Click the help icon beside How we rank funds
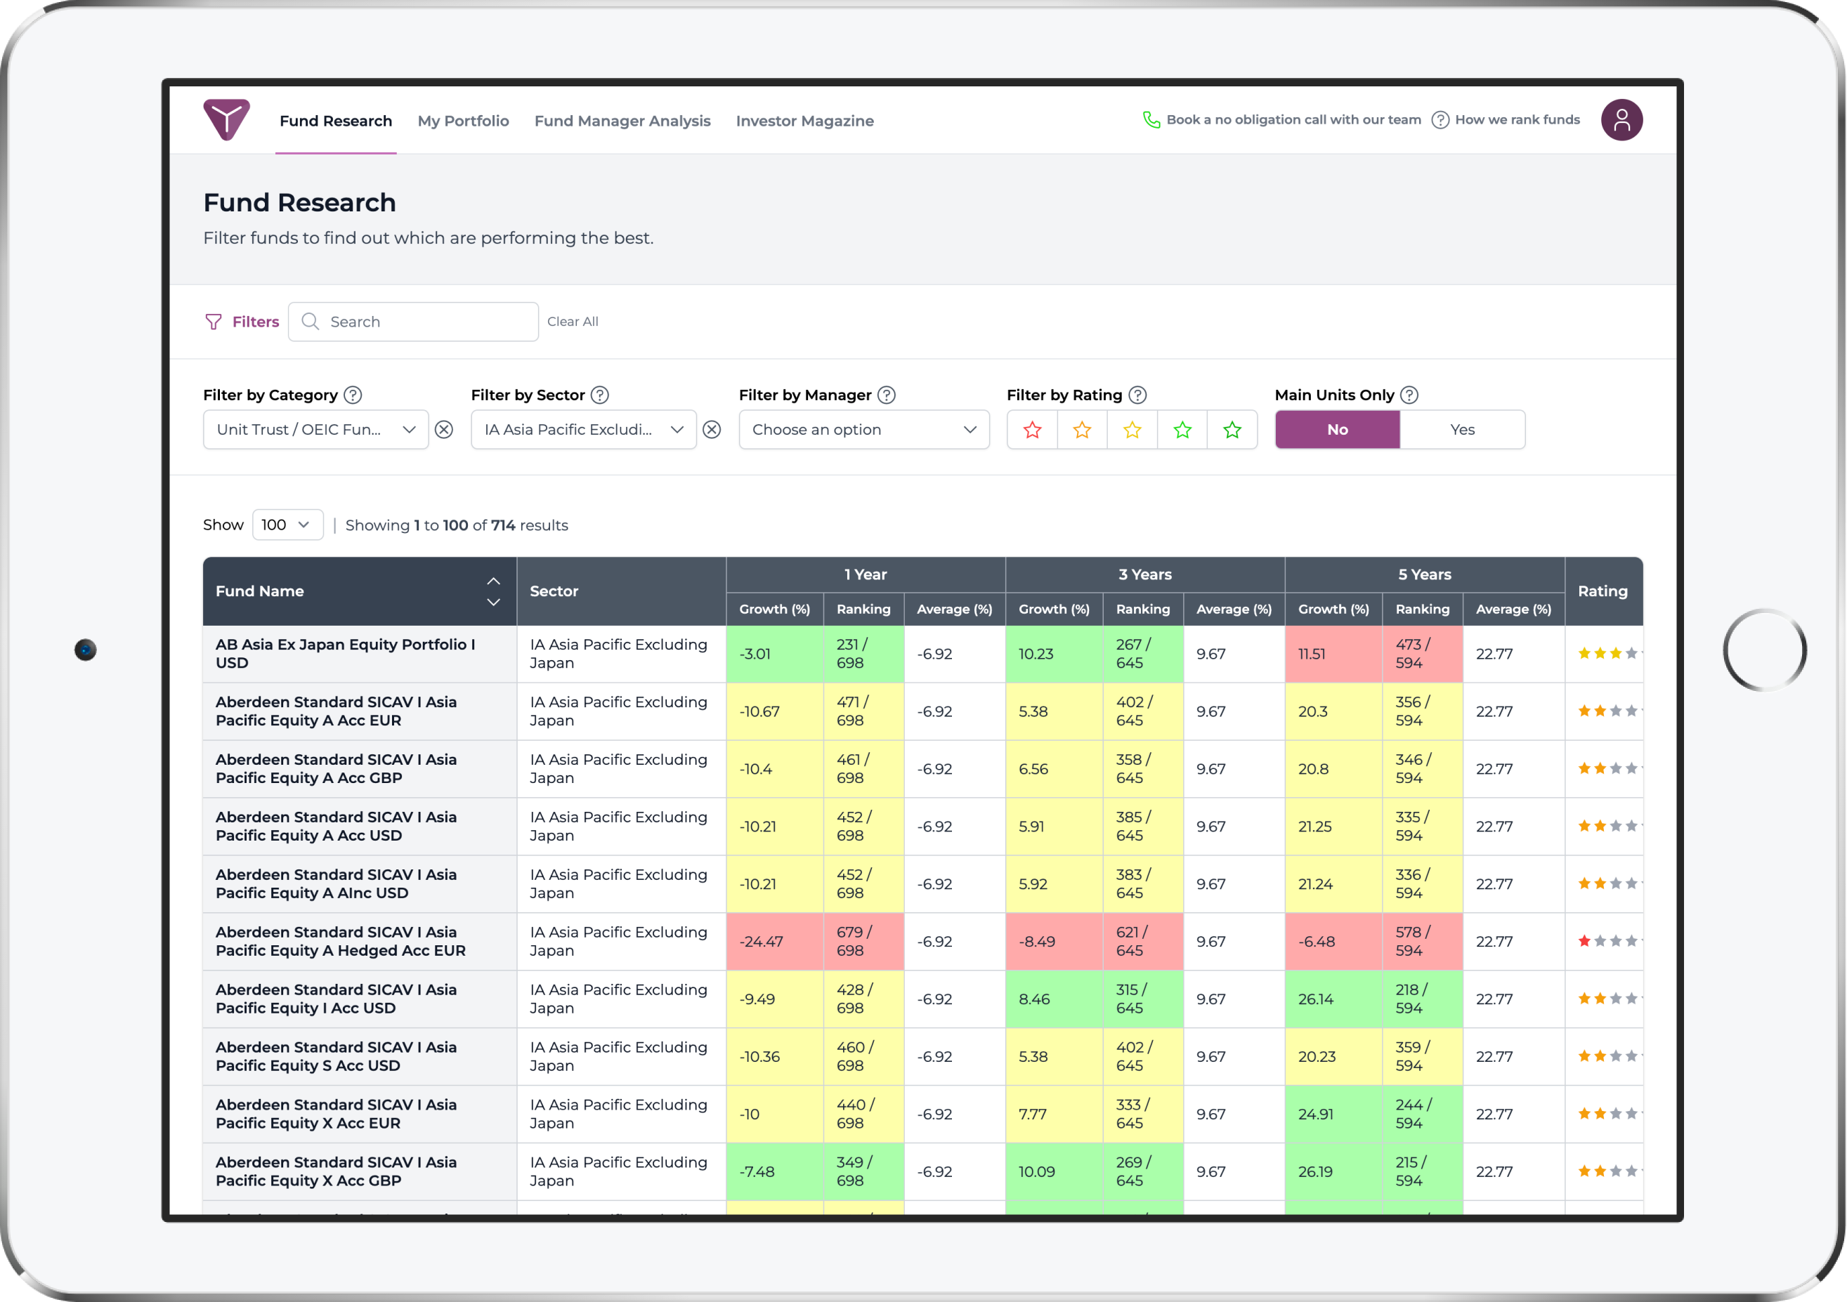The height and width of the screenshot is (1302, 1847). [x=1440, y=120]
